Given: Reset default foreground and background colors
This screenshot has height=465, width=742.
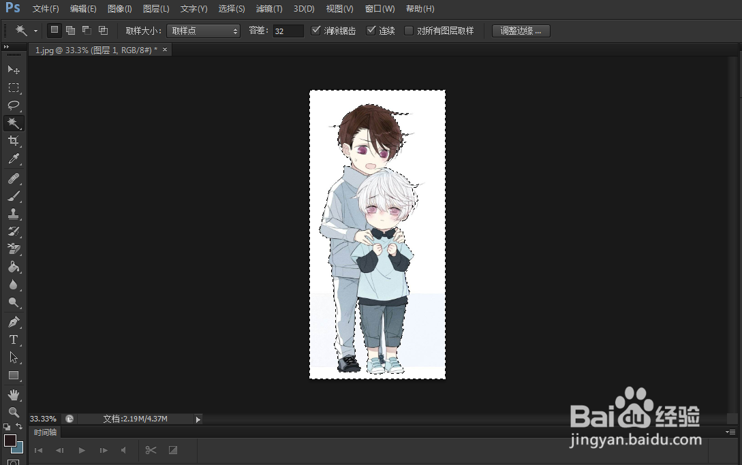Looking at the screenshot, I should pyautogui.click(x=7, y=427).
